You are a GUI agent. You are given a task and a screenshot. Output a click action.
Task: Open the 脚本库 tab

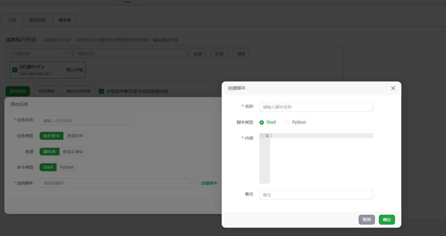point(65,20)
